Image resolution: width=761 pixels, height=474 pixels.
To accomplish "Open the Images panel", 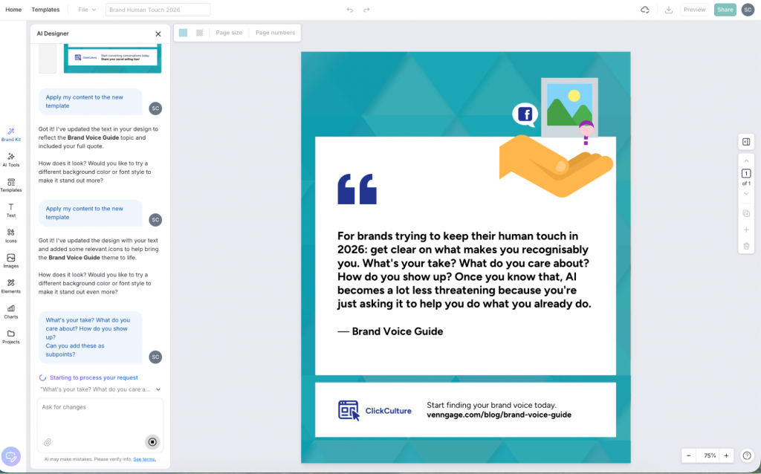I will (10, 261).
